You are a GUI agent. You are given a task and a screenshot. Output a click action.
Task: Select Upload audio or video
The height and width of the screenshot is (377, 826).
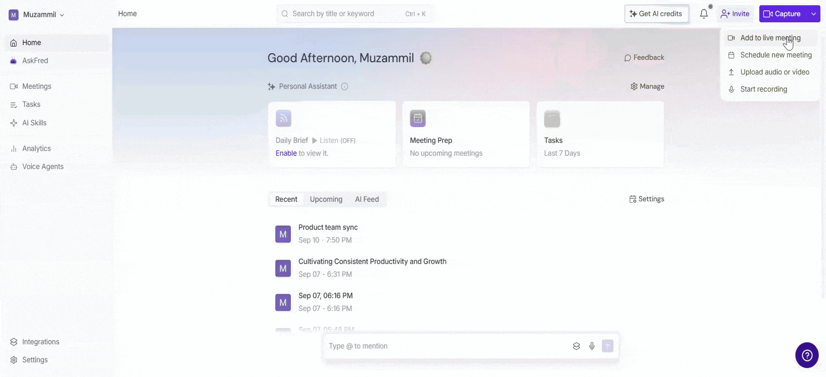[770, 72]
